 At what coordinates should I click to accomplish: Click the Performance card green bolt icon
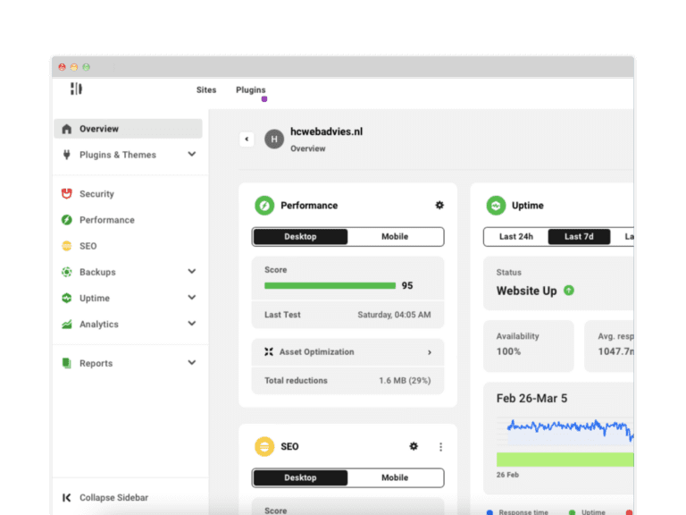[x=264, y=206]
